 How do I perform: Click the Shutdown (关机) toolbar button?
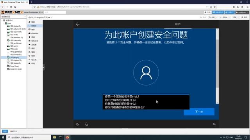(x=213, y=17)
